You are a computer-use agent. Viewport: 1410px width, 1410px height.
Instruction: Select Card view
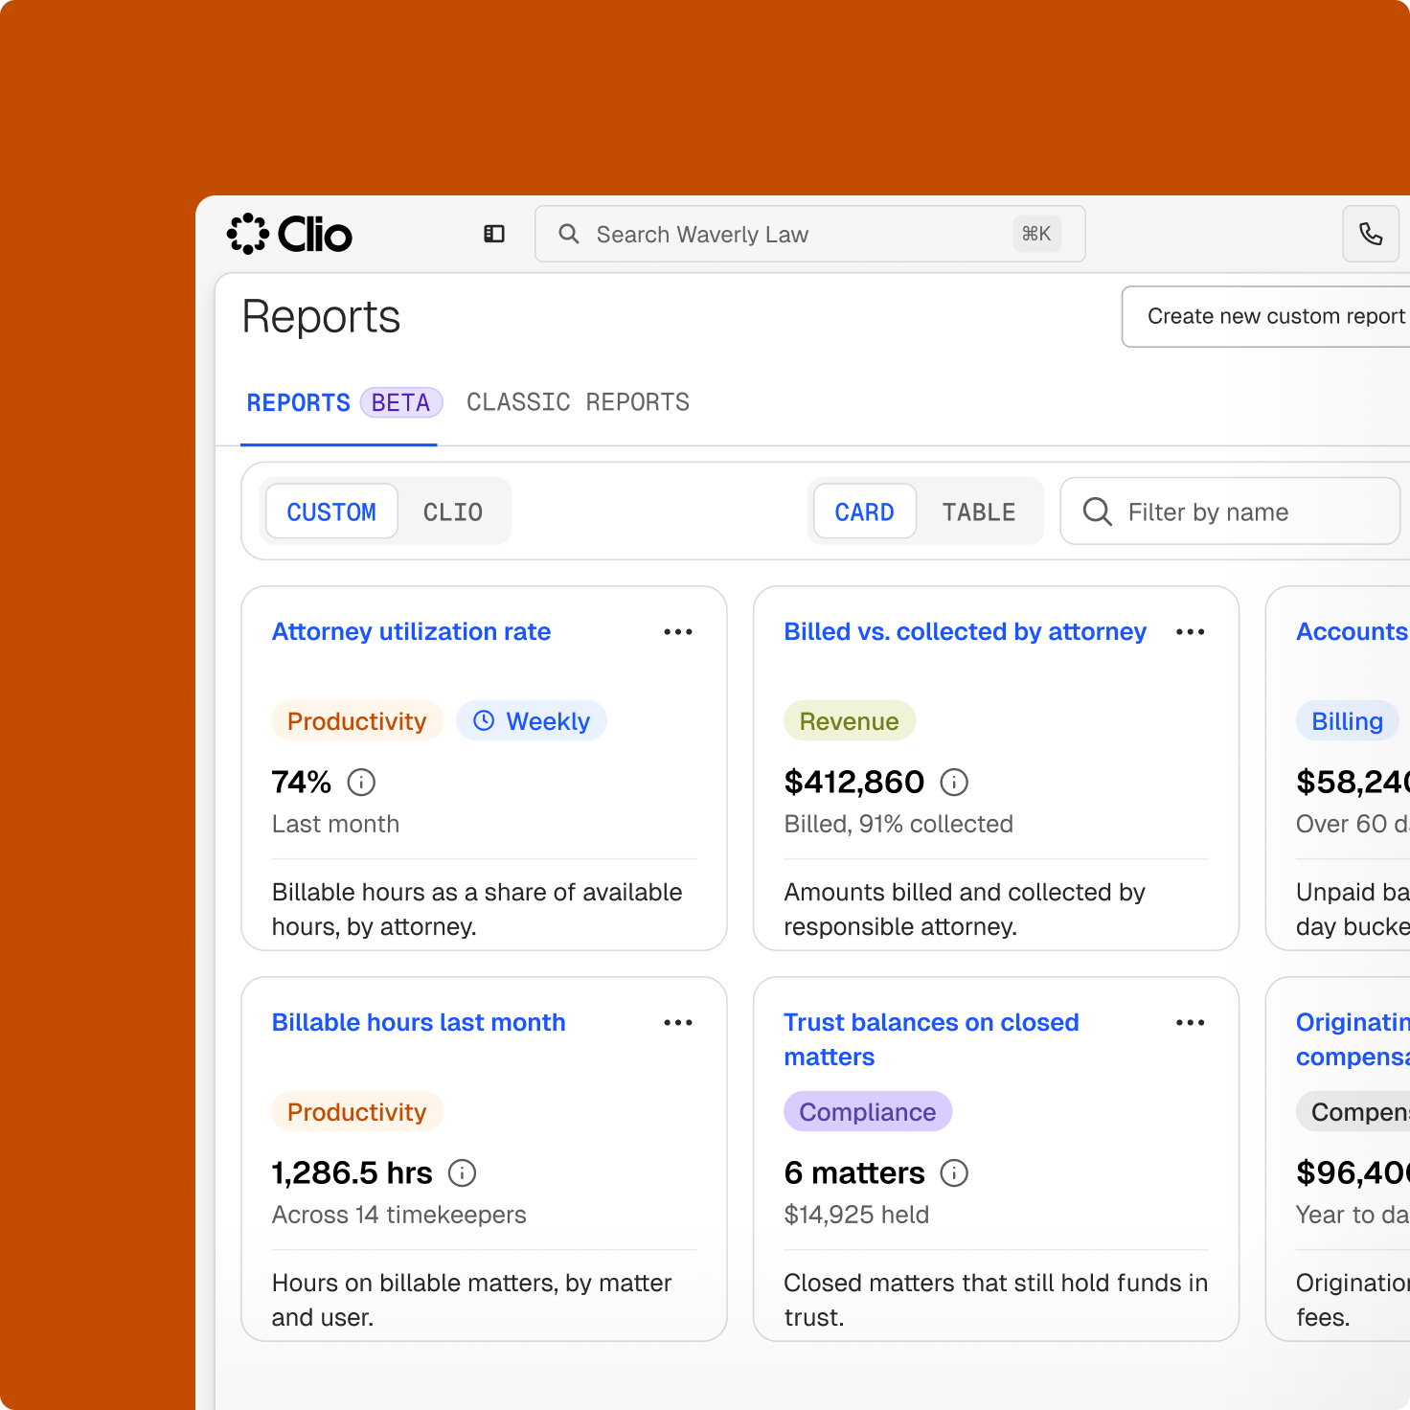pyautogui.click(x=865, y=512)
